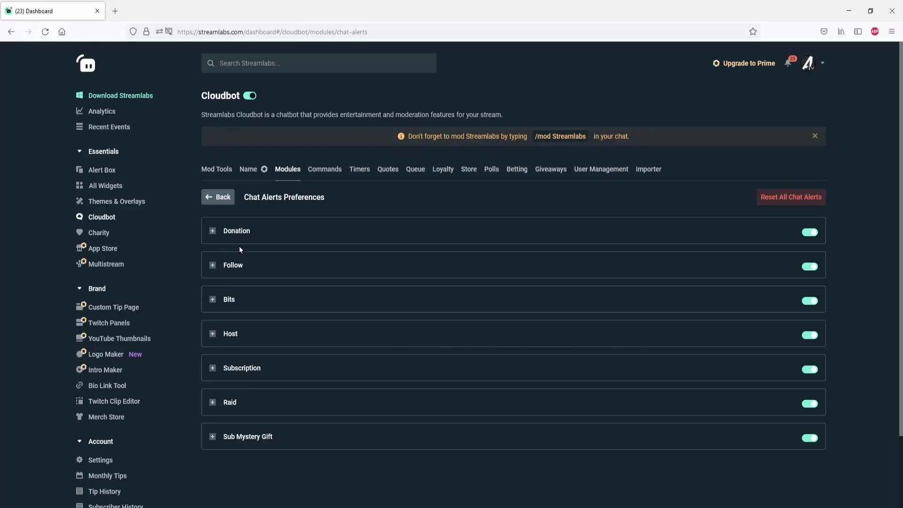Click the YouTube Thumbnails icon
Viewport: 903px width, 508px height.
pos(80,337)
